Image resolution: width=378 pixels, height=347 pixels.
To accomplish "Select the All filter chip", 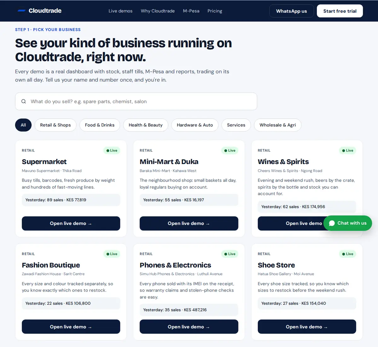I will click(23, 125).
